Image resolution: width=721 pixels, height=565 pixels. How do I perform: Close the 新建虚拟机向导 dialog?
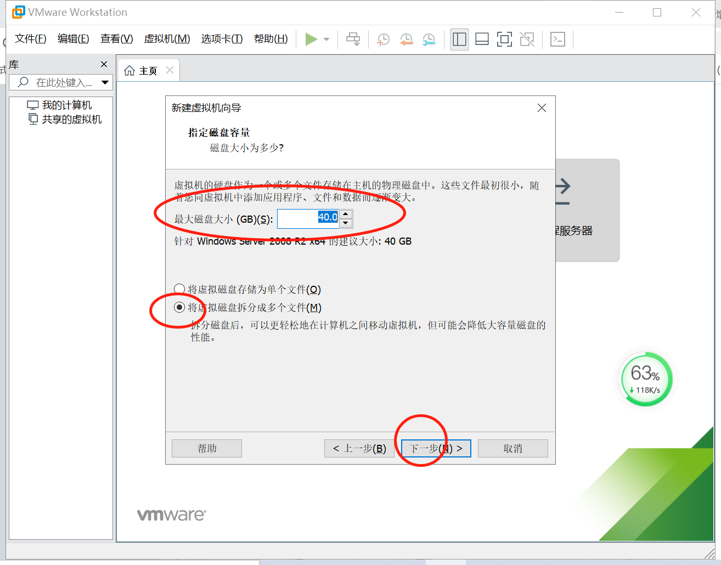[x=542, y=108]
